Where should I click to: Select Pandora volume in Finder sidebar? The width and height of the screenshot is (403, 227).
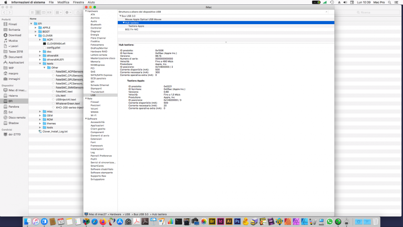coord(14,107)
